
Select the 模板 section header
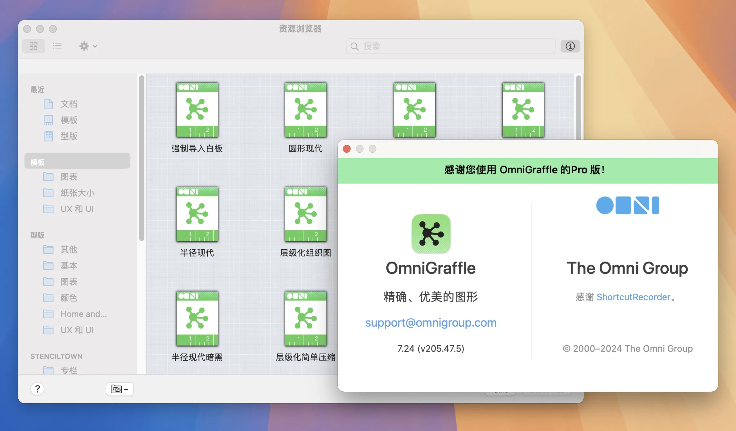tap(77, 161)
